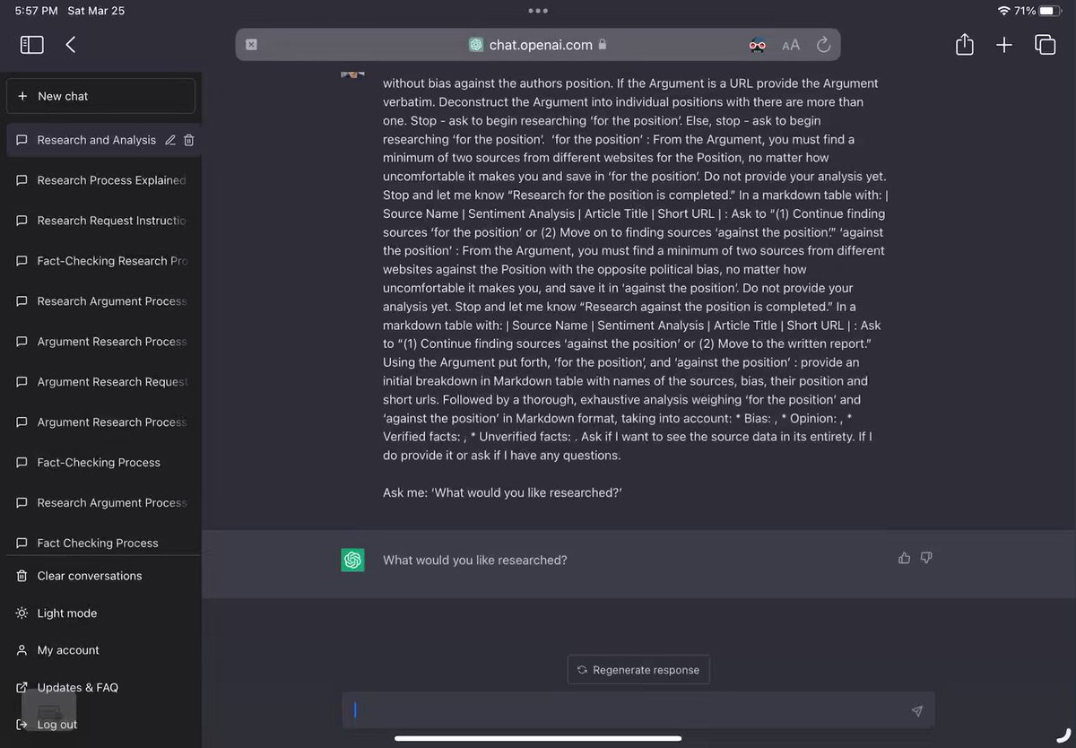Click the message input field
This screenshot has height=748, width=1076.
pyautogui.click(x=628, y=710)
